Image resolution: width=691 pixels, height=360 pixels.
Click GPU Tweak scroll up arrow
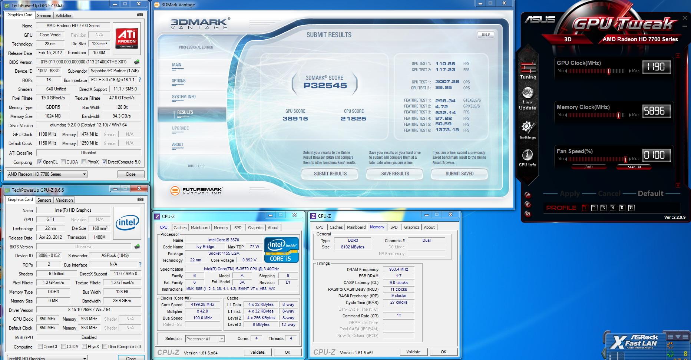pyautogui.click(x=678, y=56)
